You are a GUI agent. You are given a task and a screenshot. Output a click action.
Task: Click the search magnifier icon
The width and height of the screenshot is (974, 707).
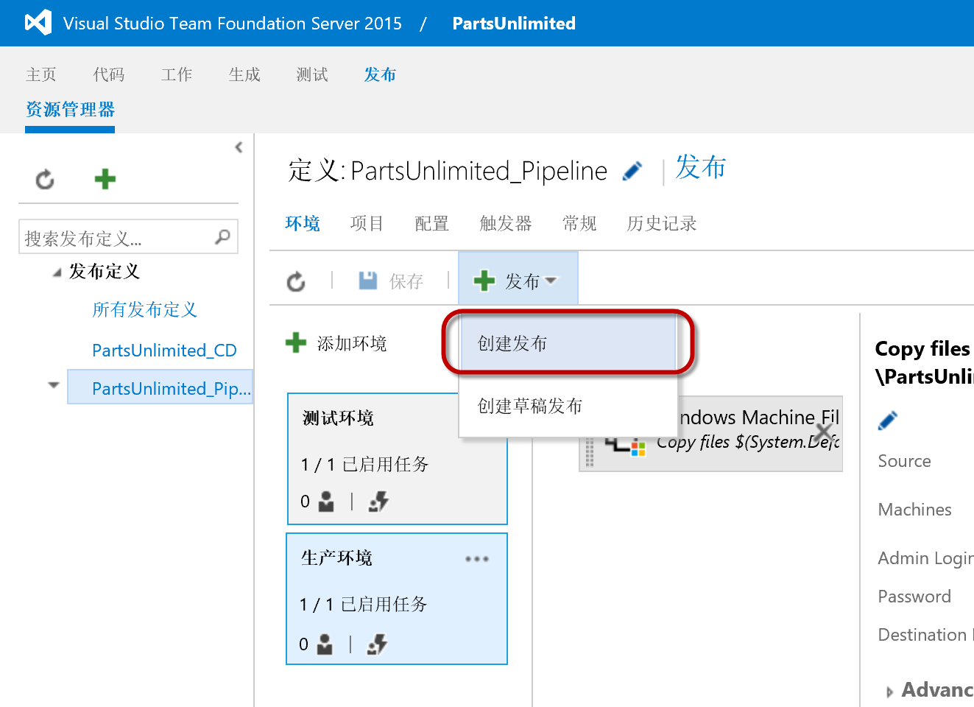pyautogui.click(x=222, y=236)
